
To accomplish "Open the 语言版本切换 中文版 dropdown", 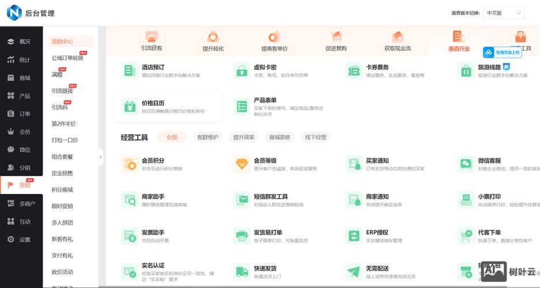I will (504, 13).
